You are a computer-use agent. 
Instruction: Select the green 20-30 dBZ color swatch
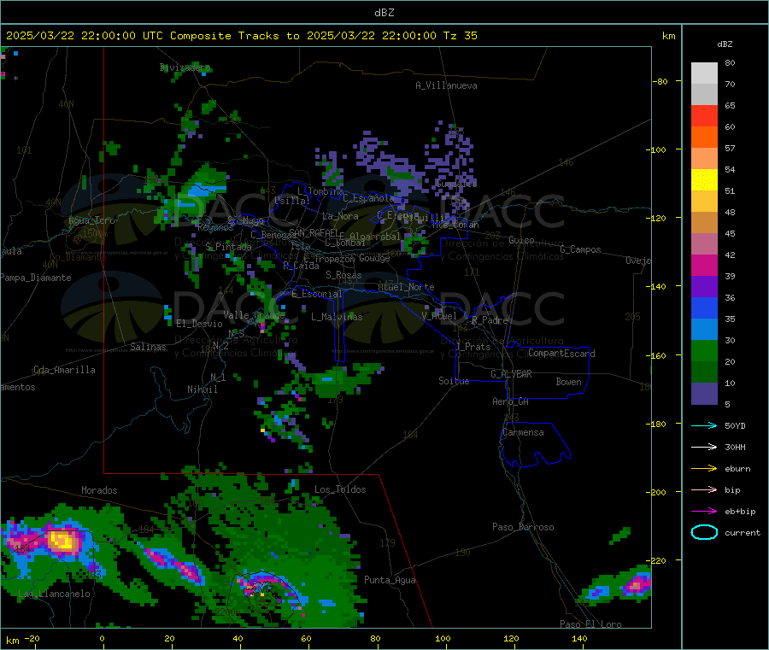click(704, 350)
